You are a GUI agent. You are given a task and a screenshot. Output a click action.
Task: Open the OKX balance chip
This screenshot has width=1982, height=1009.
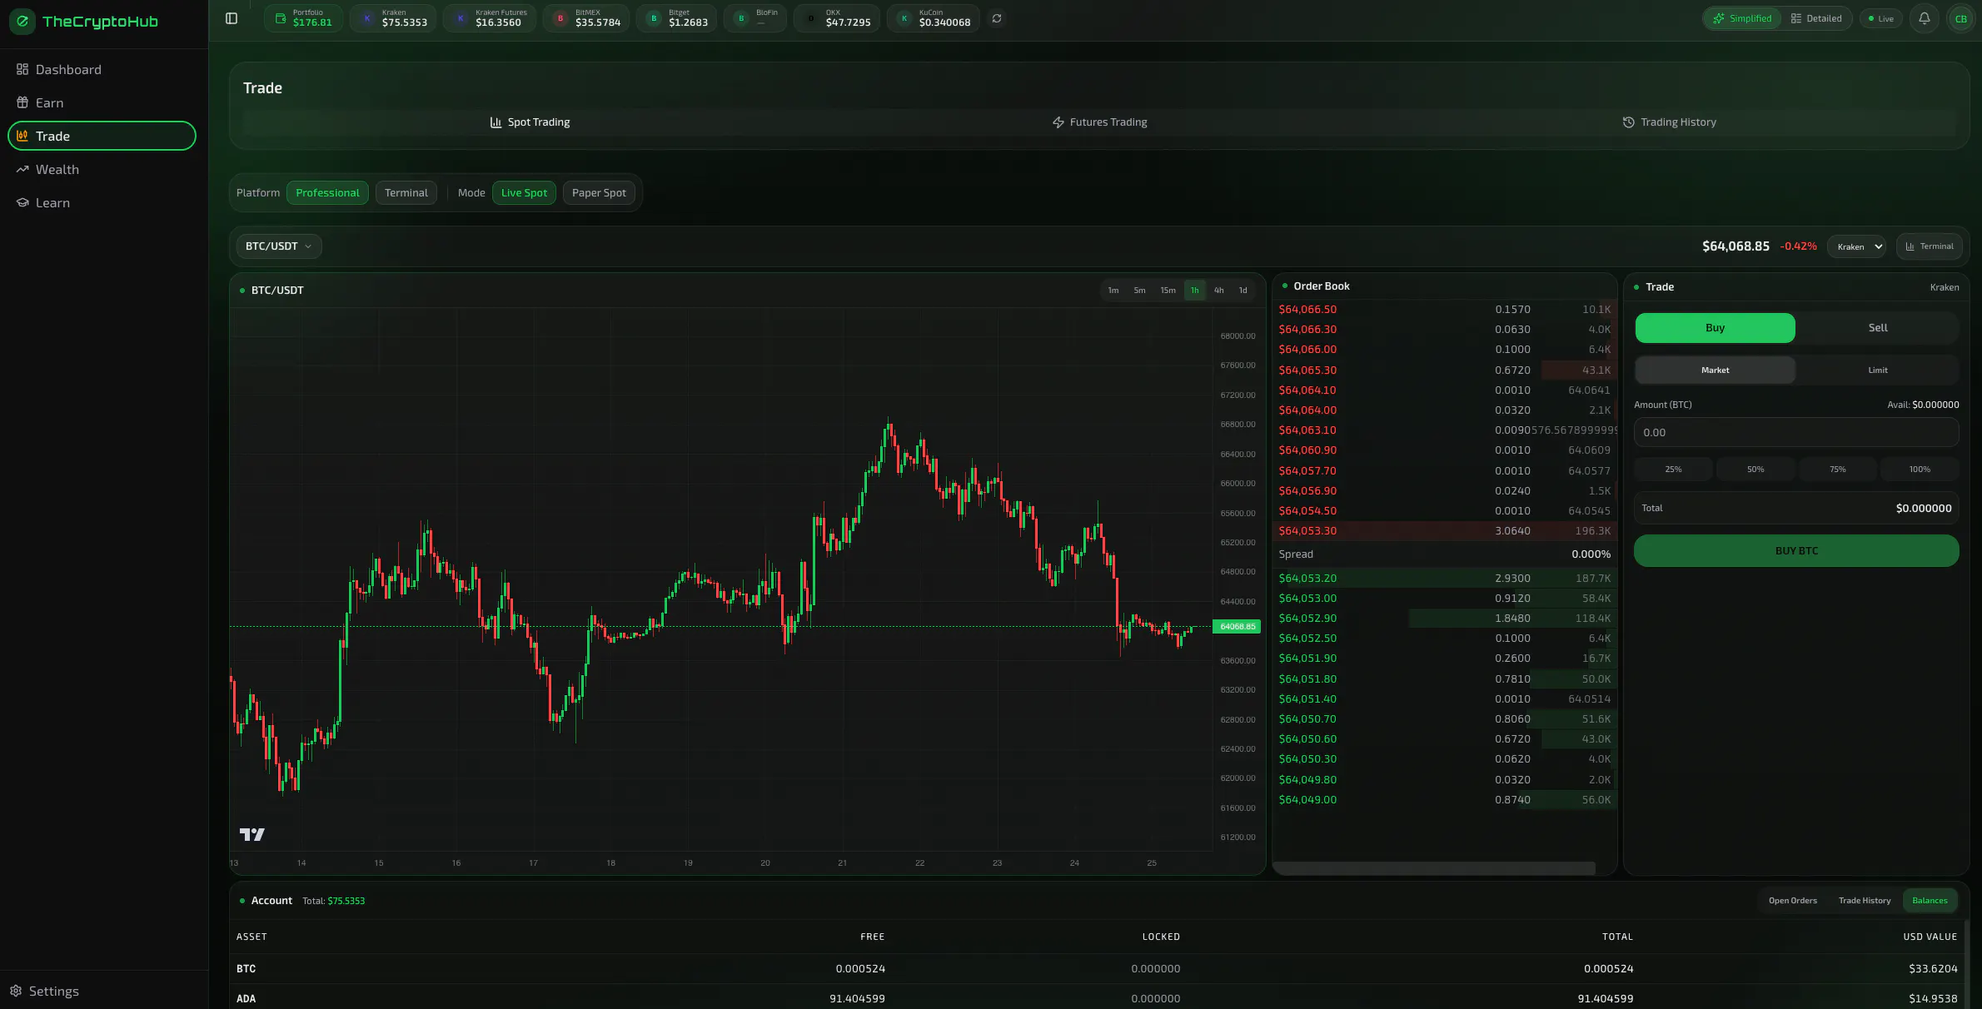(837, 18)
